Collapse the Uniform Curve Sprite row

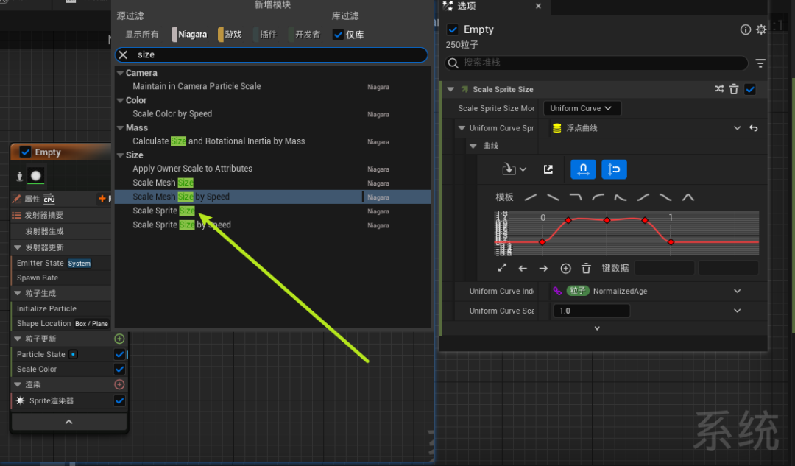pos(462,128)
